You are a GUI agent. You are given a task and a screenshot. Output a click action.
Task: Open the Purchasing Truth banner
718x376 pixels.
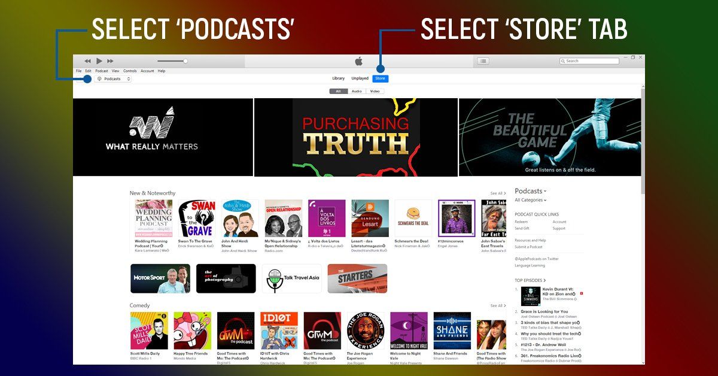coord(356,137)
